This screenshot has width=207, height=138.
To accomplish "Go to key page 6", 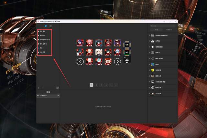I will pos(116,85).
